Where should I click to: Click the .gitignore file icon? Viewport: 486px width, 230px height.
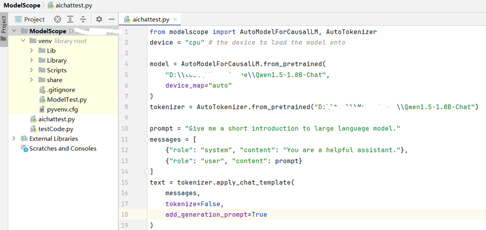coord(42,90)
